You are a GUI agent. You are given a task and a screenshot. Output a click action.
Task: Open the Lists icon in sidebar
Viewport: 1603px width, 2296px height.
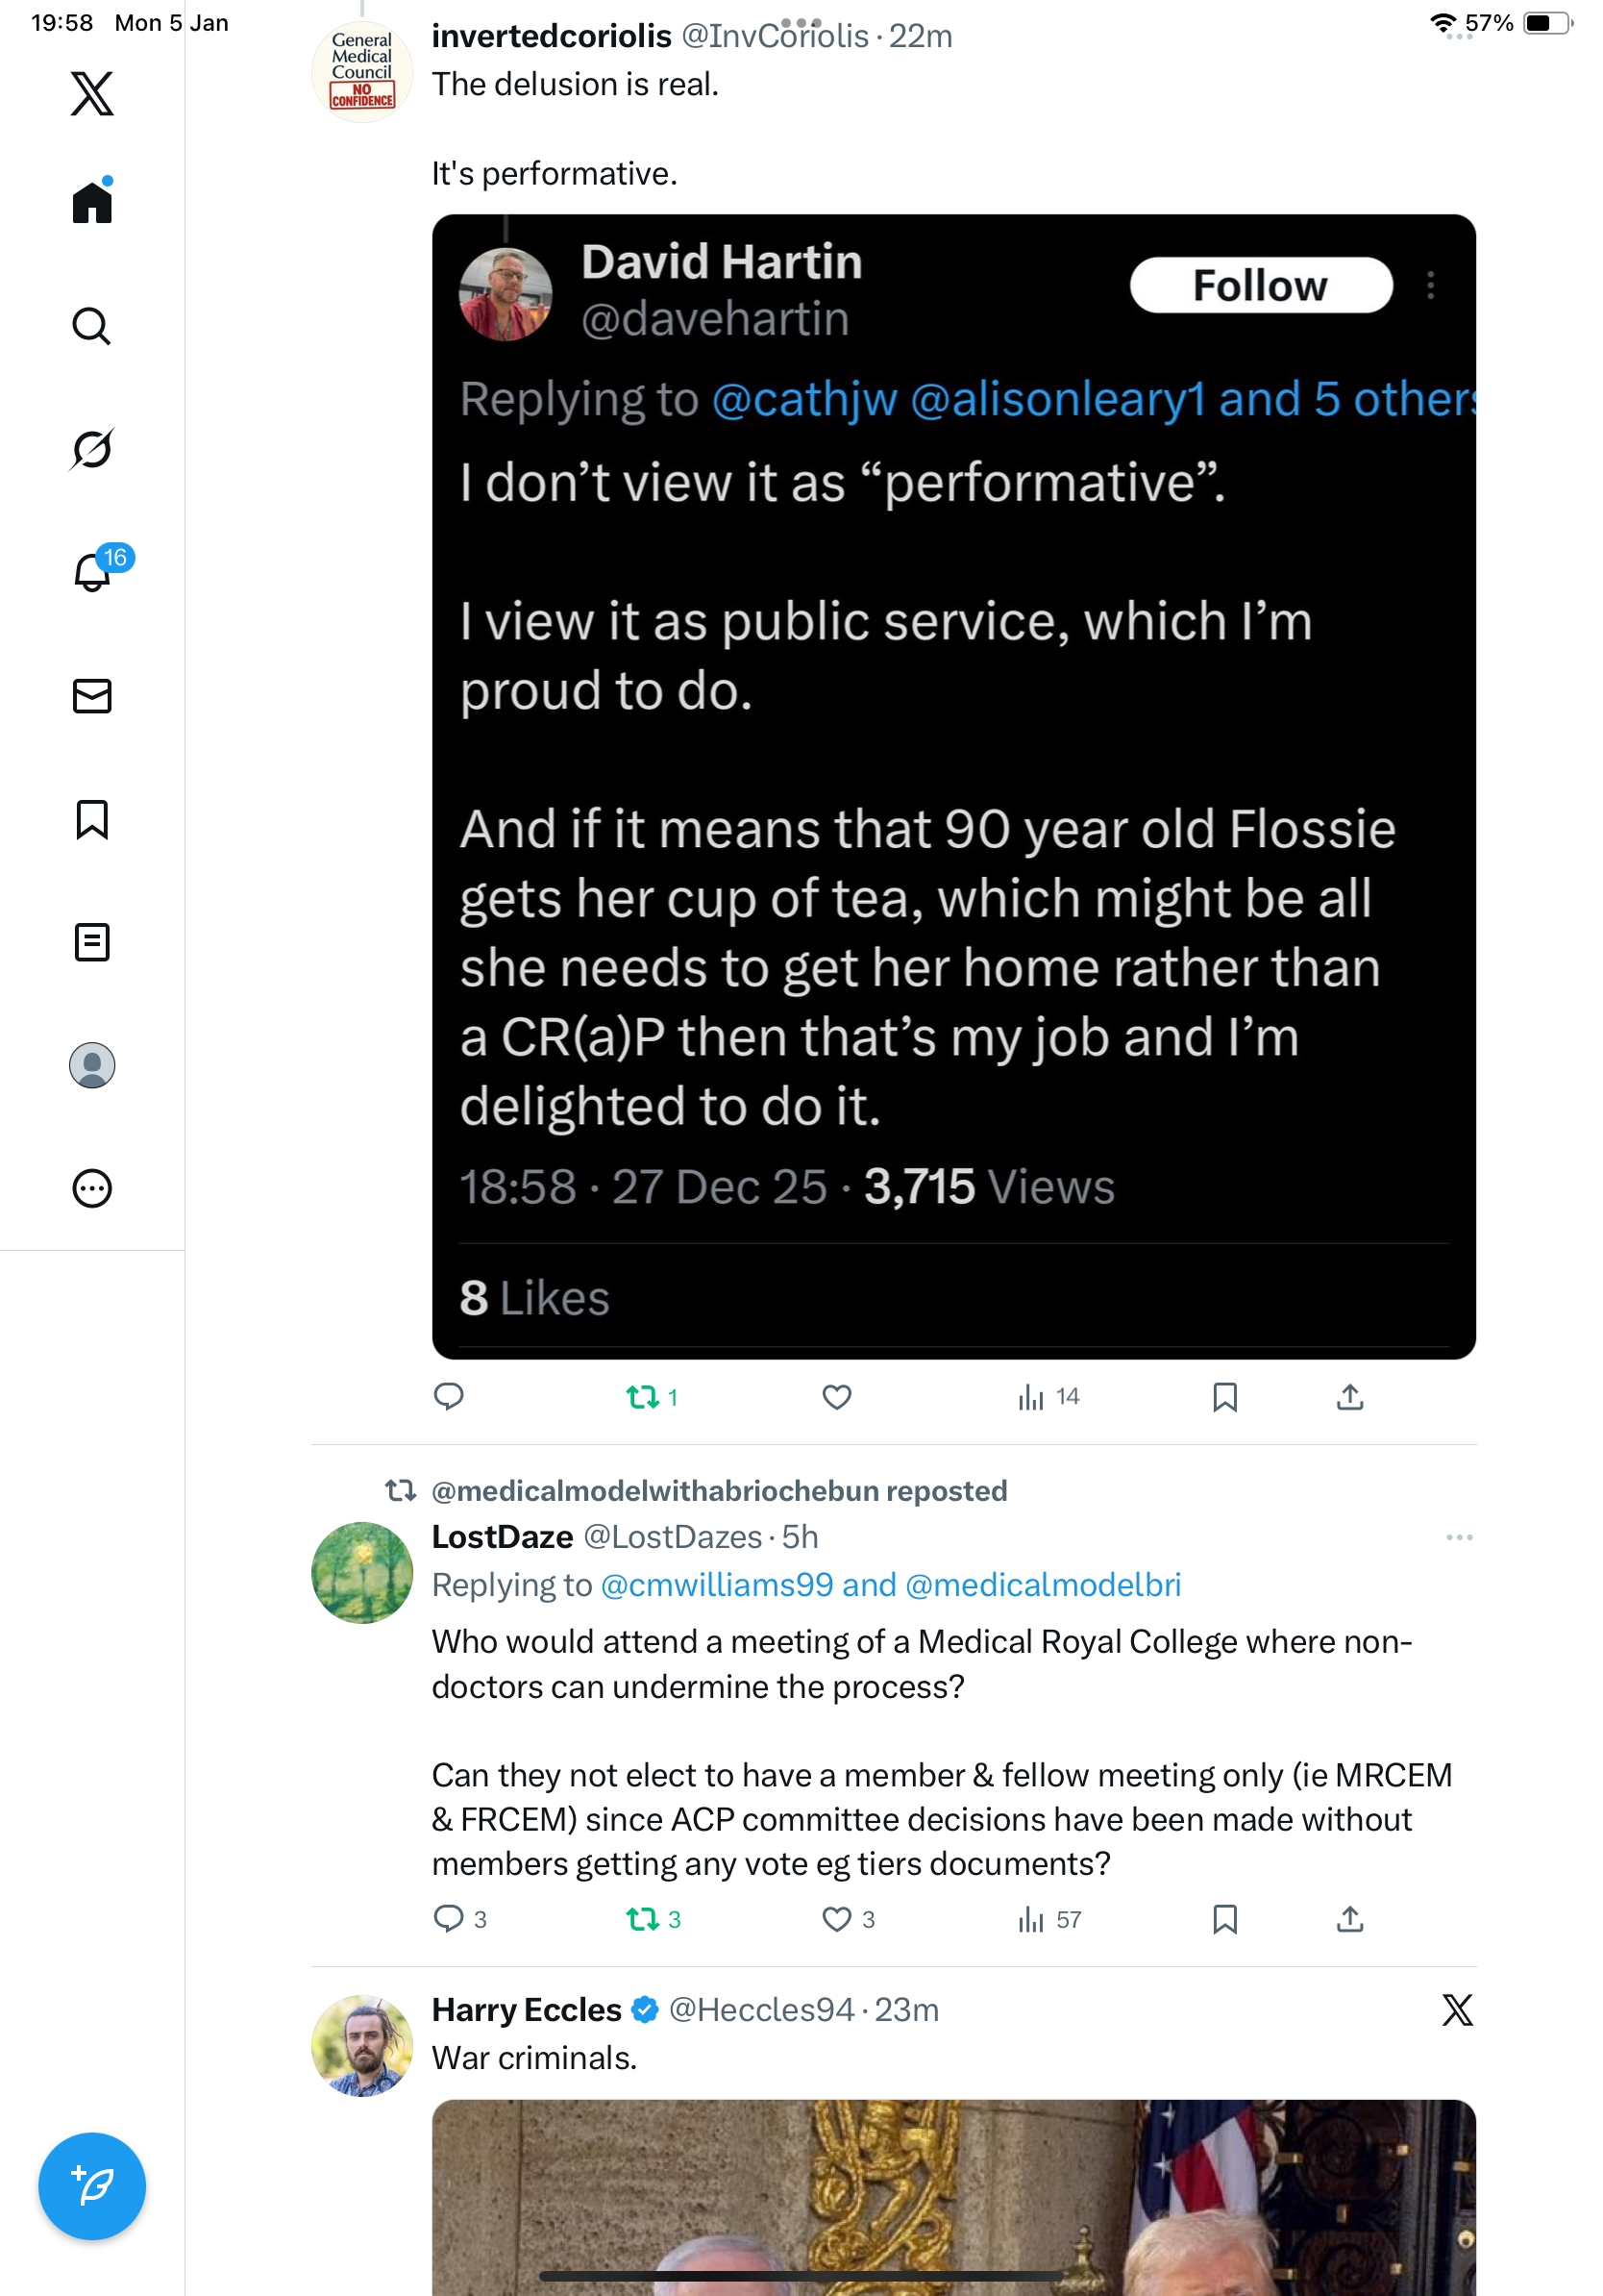92,942
